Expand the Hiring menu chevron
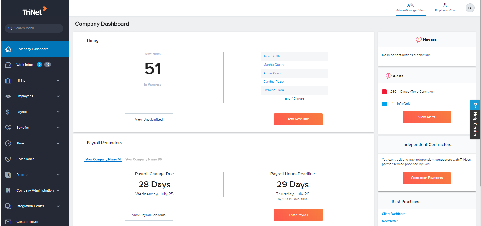The width and height of the screenshot is (481, 226). pos(58,81)
